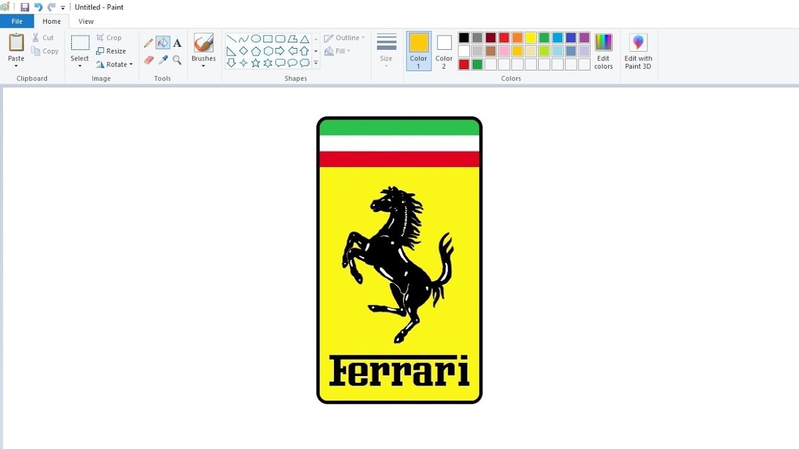This screenshot has height=449, width=799.
Task: Open Customize Quick Access Toolbar dropdown
Action: click(63, 8)
